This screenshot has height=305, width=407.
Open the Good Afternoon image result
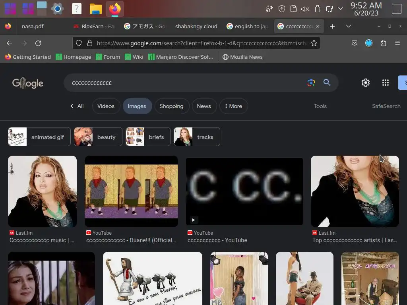click(370, 278)
